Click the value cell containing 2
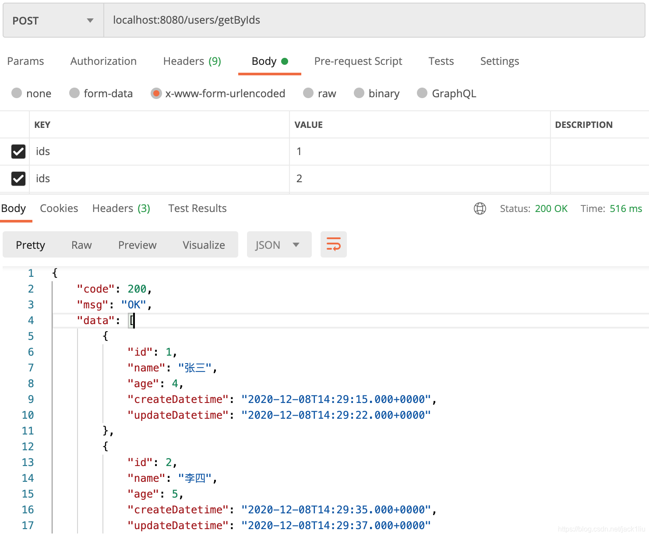This screenshot has width=649, height=537. point(420,179)
